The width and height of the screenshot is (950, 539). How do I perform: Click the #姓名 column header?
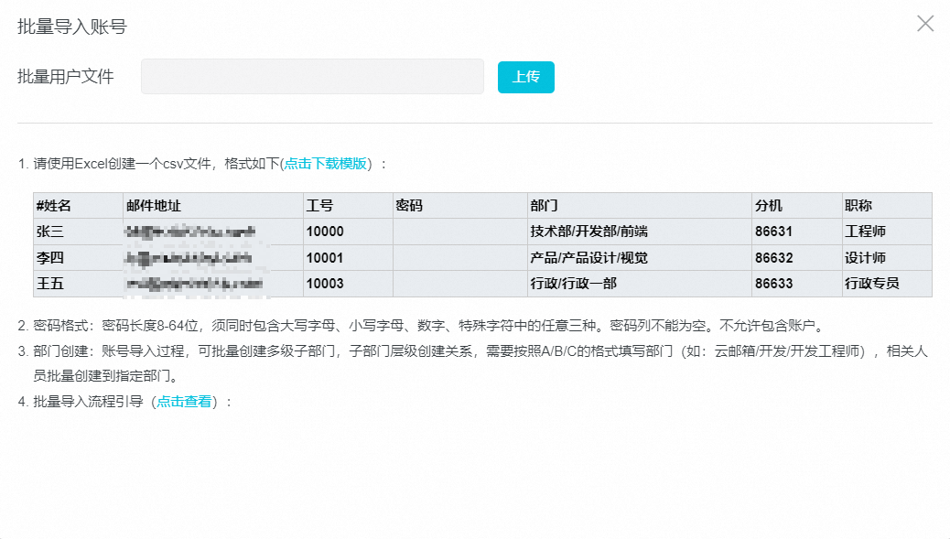point(53,206)
